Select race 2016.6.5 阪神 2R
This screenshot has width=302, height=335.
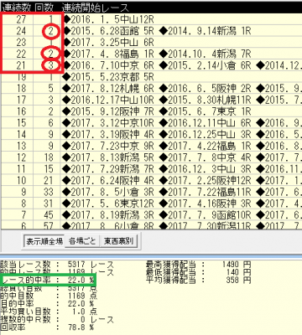[206, 88]
